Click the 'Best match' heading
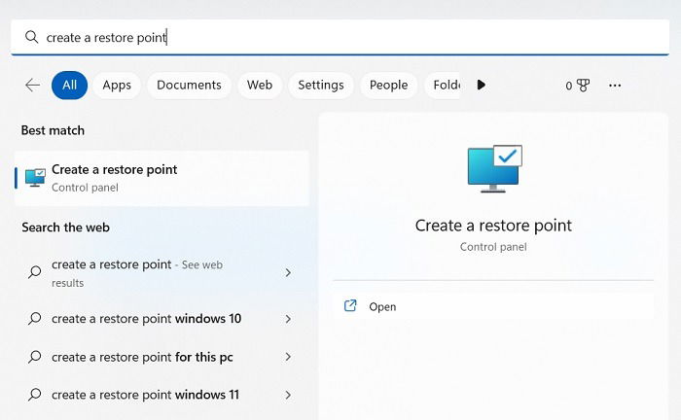Viewport: 681px width, 420px height. click(53, 130)
